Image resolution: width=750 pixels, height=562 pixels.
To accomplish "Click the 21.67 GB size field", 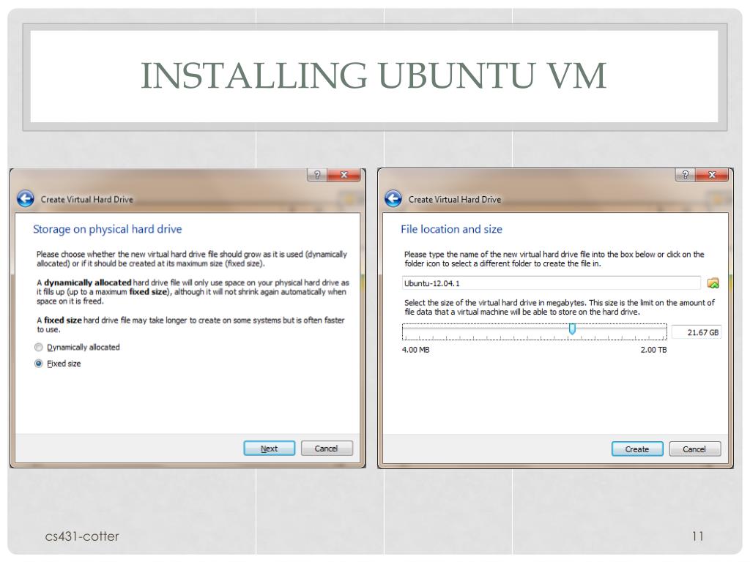I will 696,332.
